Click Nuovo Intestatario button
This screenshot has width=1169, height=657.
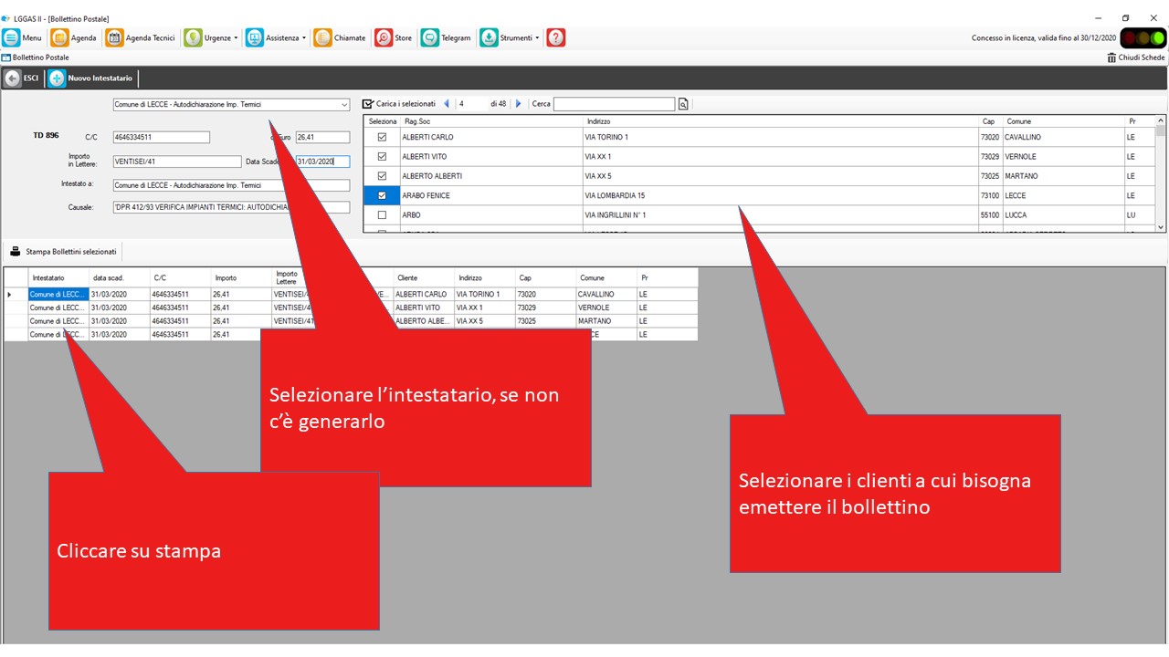coord(91,78)
